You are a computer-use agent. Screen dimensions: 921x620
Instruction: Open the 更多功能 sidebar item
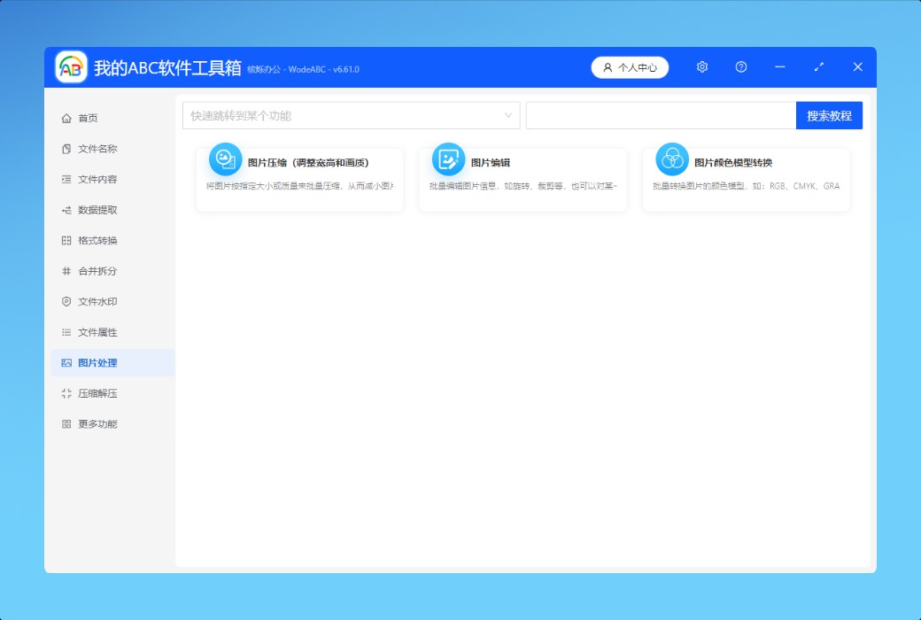coord(97,424)
